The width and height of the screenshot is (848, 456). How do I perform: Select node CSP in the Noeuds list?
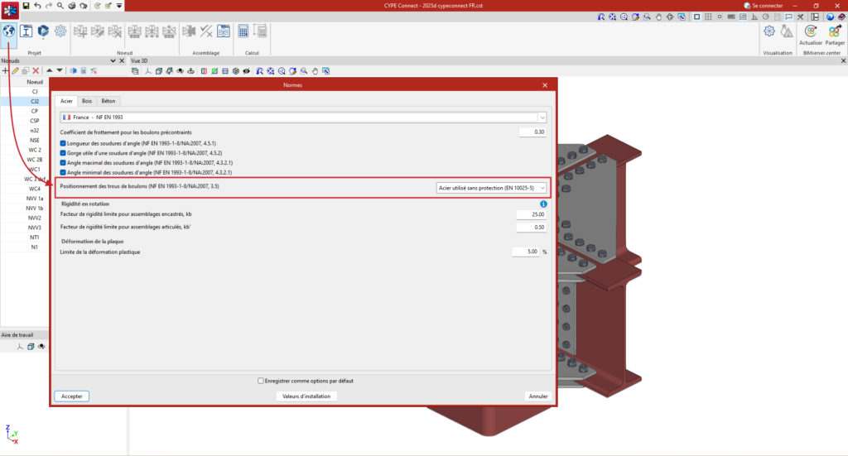[x=35, y=121]
